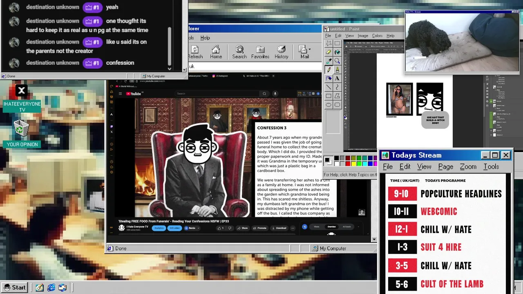
Task: Select the Free-Form Select tool in Paint
Action: (329, 43)
